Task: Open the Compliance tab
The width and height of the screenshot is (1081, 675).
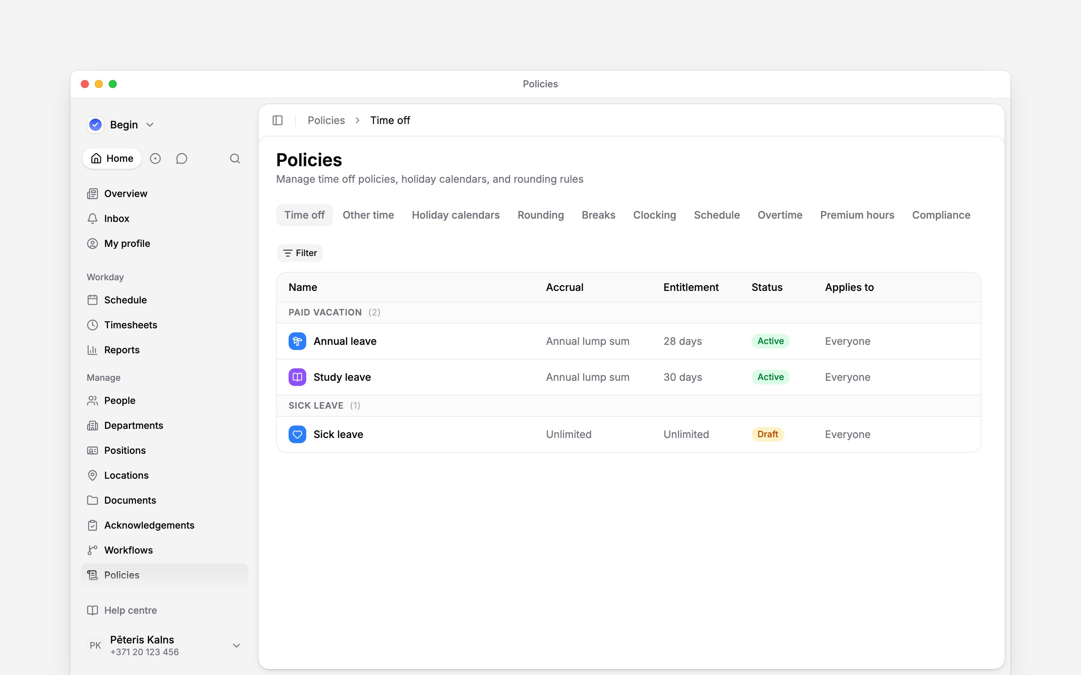Action: (941, 215)
